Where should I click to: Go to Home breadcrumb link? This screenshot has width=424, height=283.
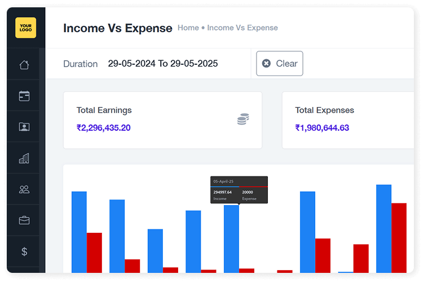coord(188,28)
